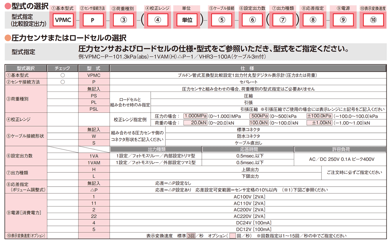Screen dimensions: 390x241
Task: Select the W model code cell
Action: [94, 136]
